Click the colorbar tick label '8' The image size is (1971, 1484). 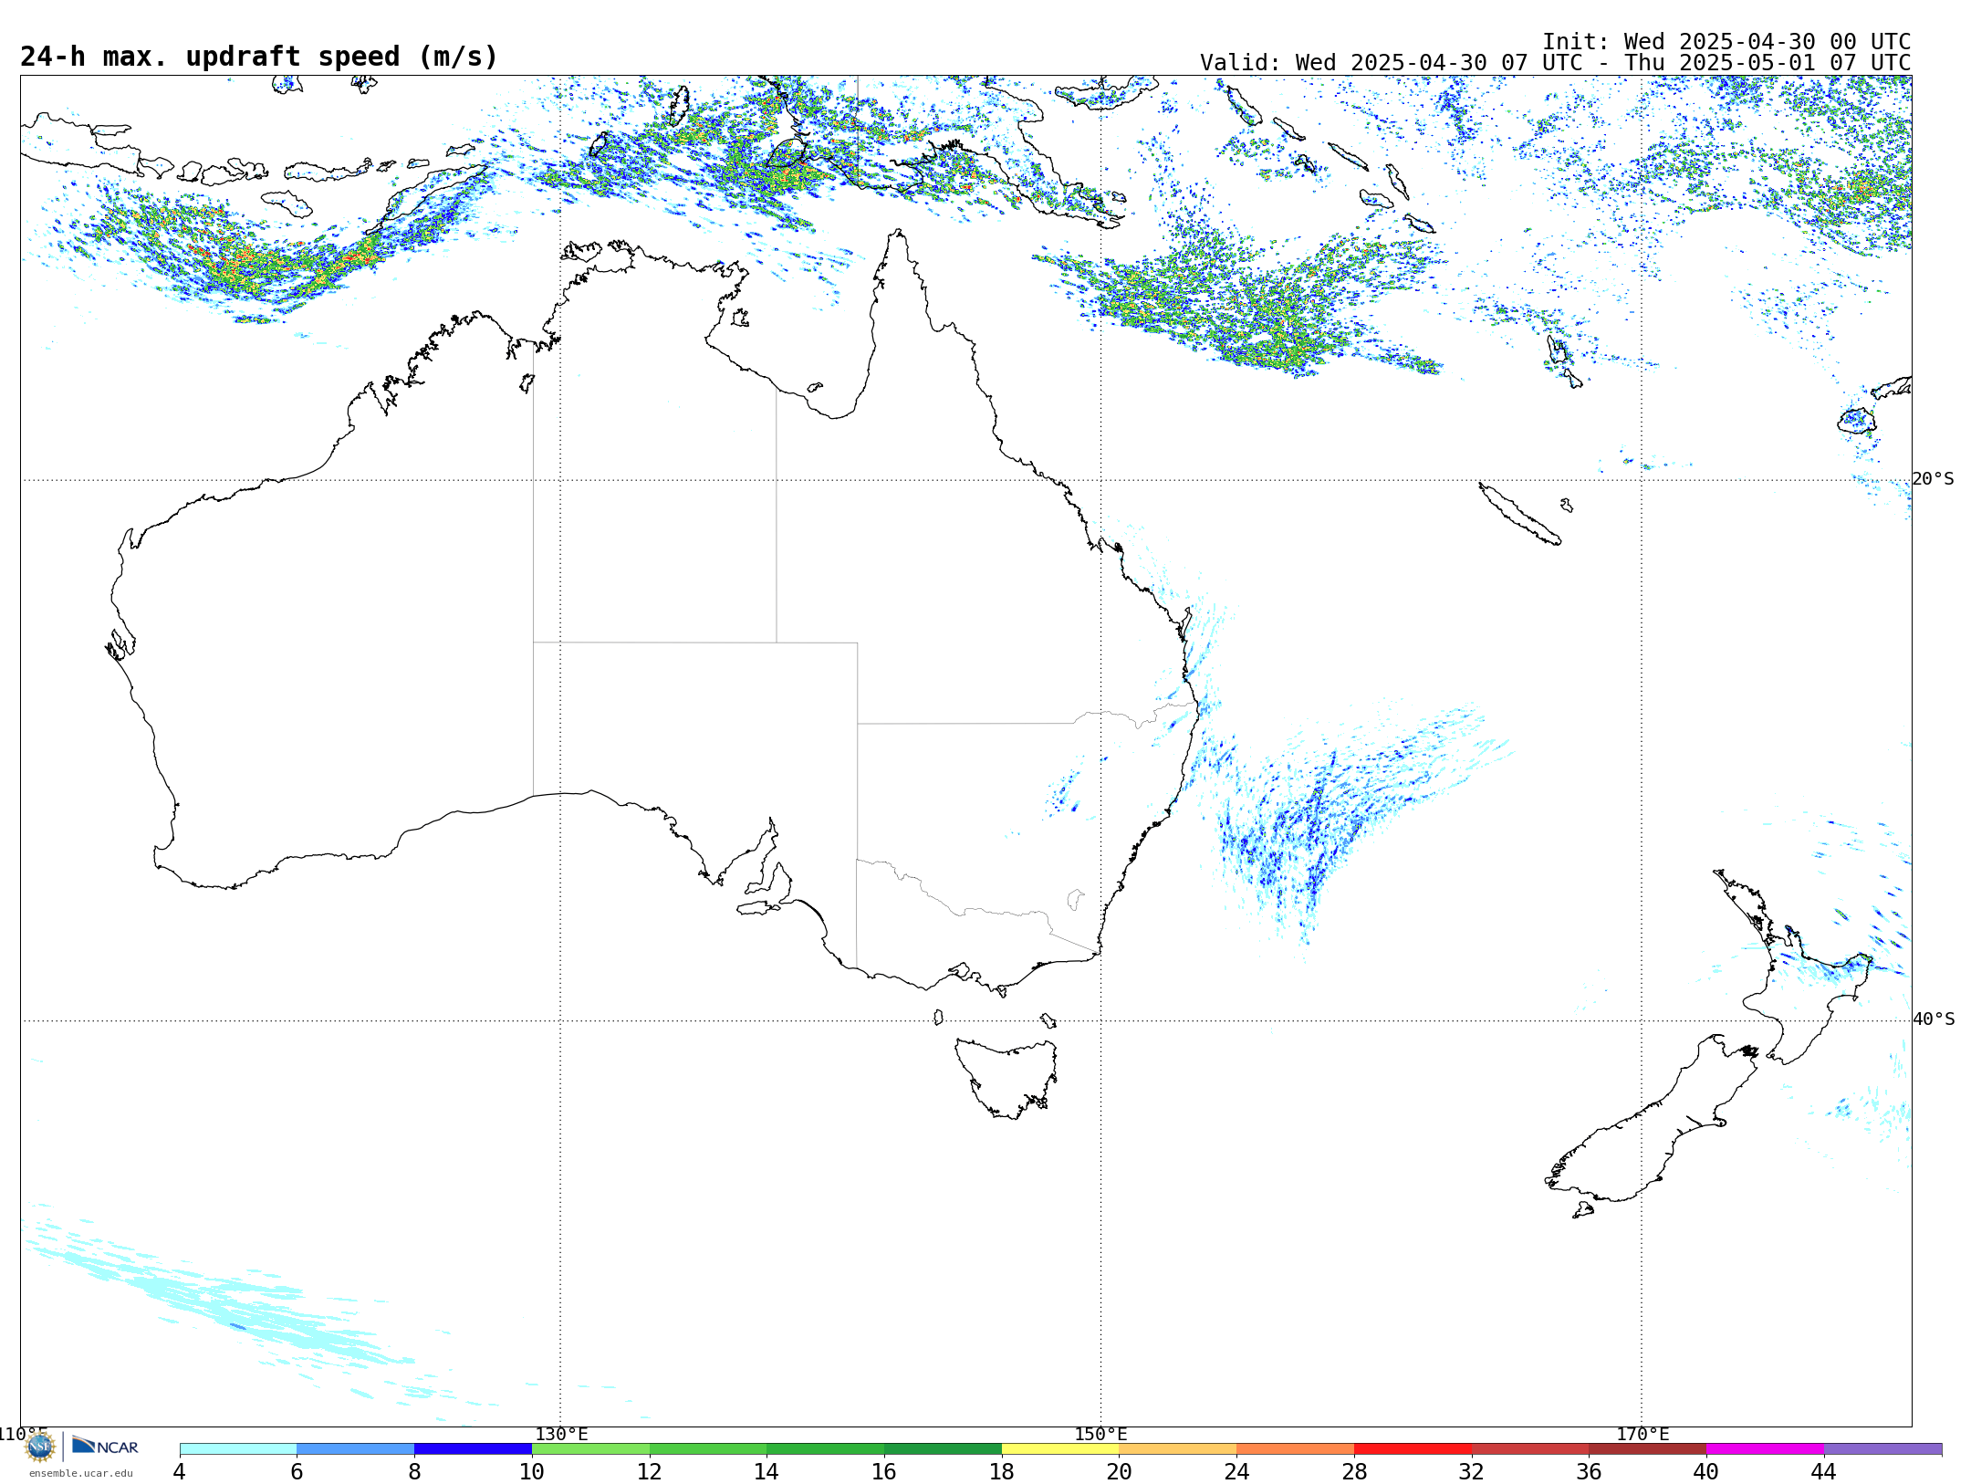pos(414,1472)
